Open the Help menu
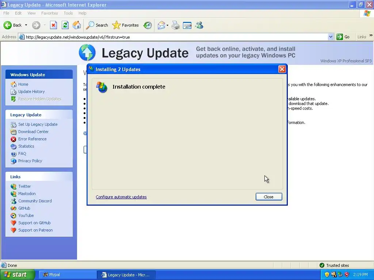Viewport: 374px width, 280px height. point(82,13)
